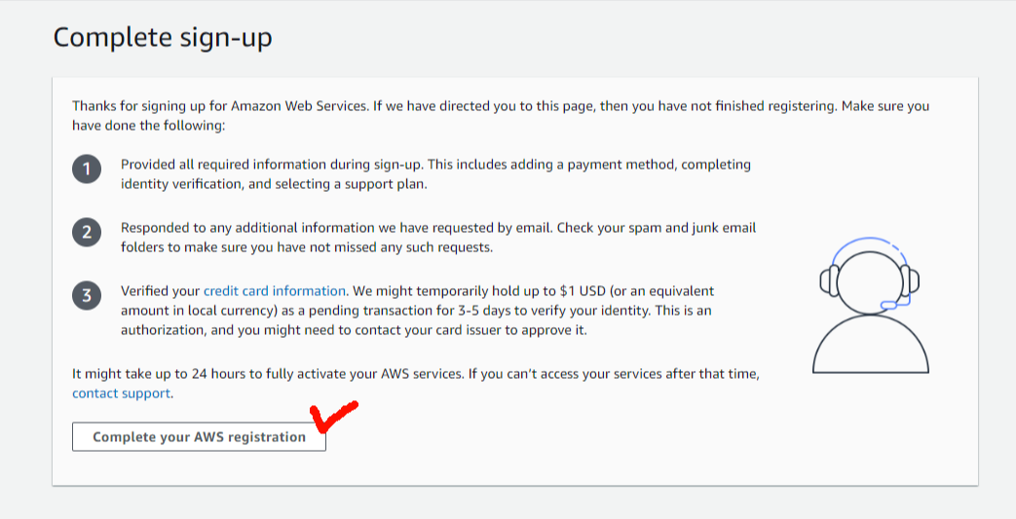Click the step 2 number circle
Image resolution: width=1016 pixels, height=519 pixels.
click(87, 232)
